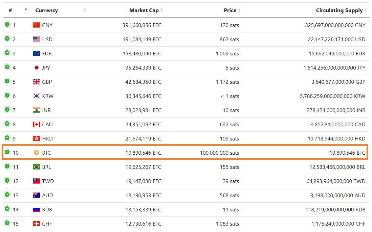The height and width of the screenshot is (232, 372).
Task: Expand the TWD row with green plus
Action: tap(7, 180)
